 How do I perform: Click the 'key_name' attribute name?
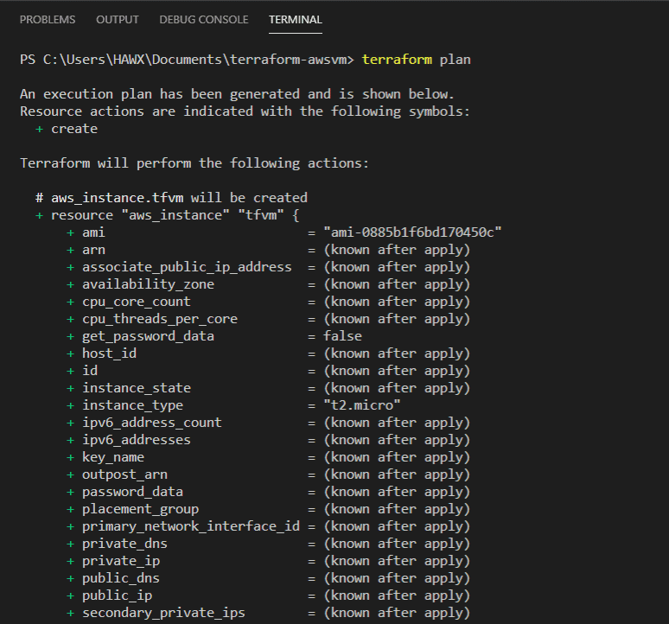click(113, 457)
